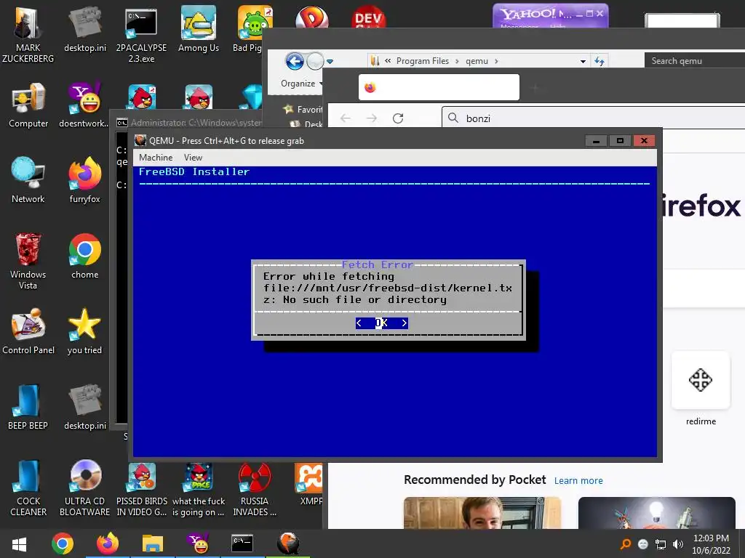Click the Search qemu box
This screenshot has height=558, width=745.
[695, 61]
